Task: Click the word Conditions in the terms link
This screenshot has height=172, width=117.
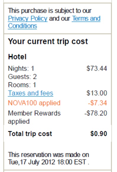Action: (22, 26)
